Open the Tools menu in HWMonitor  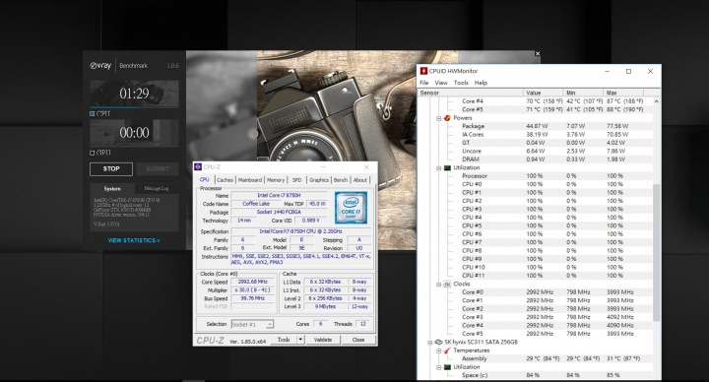(x=461, y=83)
